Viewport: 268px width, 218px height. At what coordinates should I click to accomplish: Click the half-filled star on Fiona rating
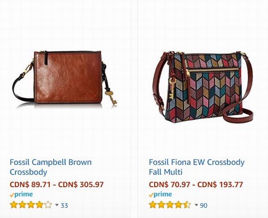187,205
